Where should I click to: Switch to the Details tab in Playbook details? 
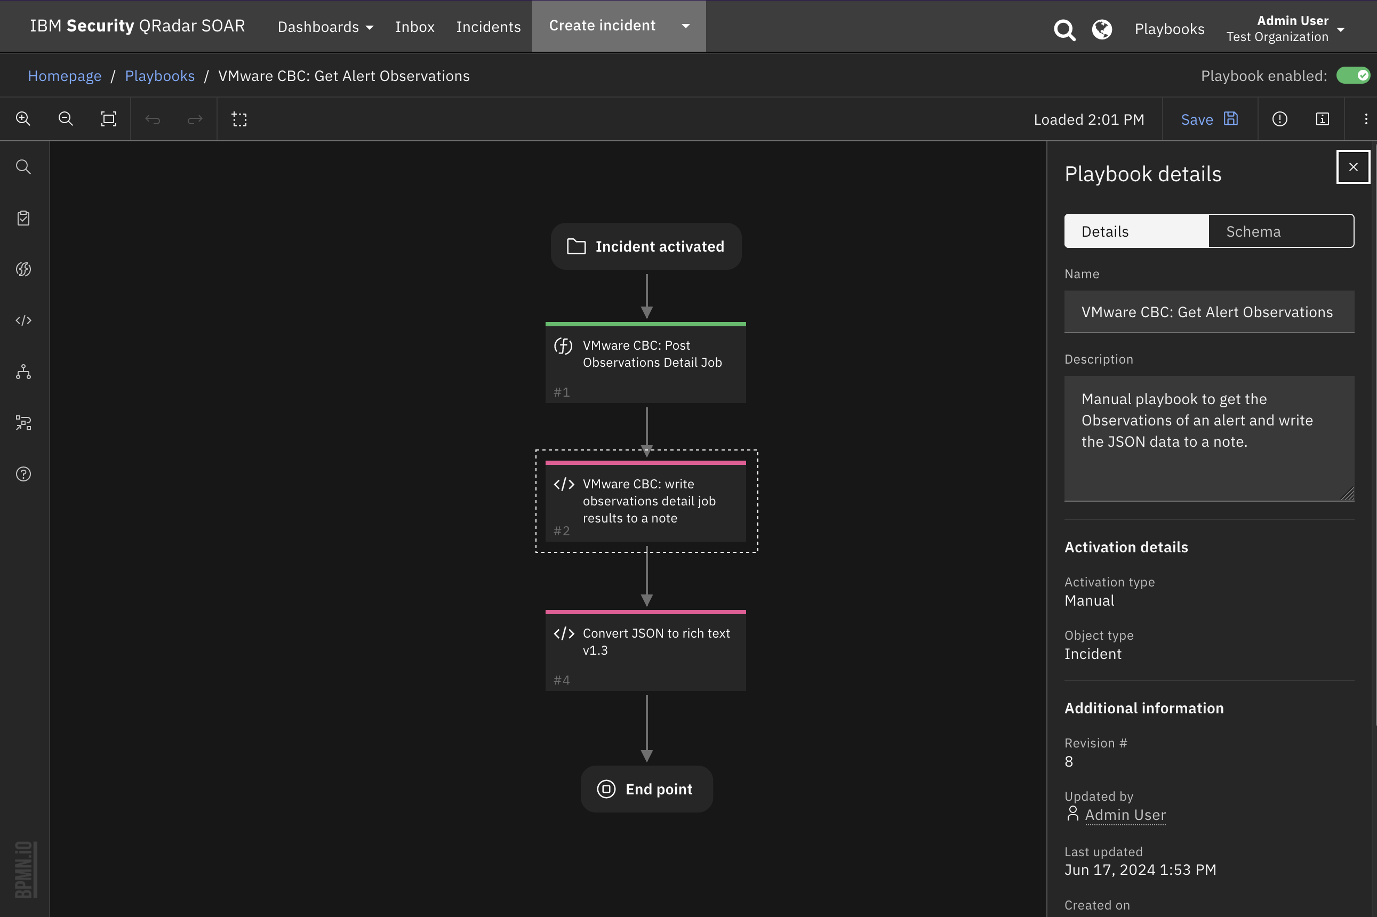point(1136,230)
